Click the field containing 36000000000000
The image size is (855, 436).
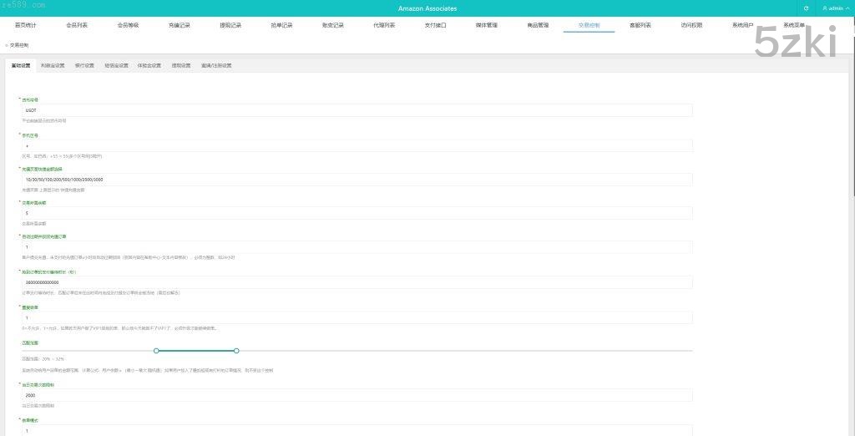coord(357,282)
